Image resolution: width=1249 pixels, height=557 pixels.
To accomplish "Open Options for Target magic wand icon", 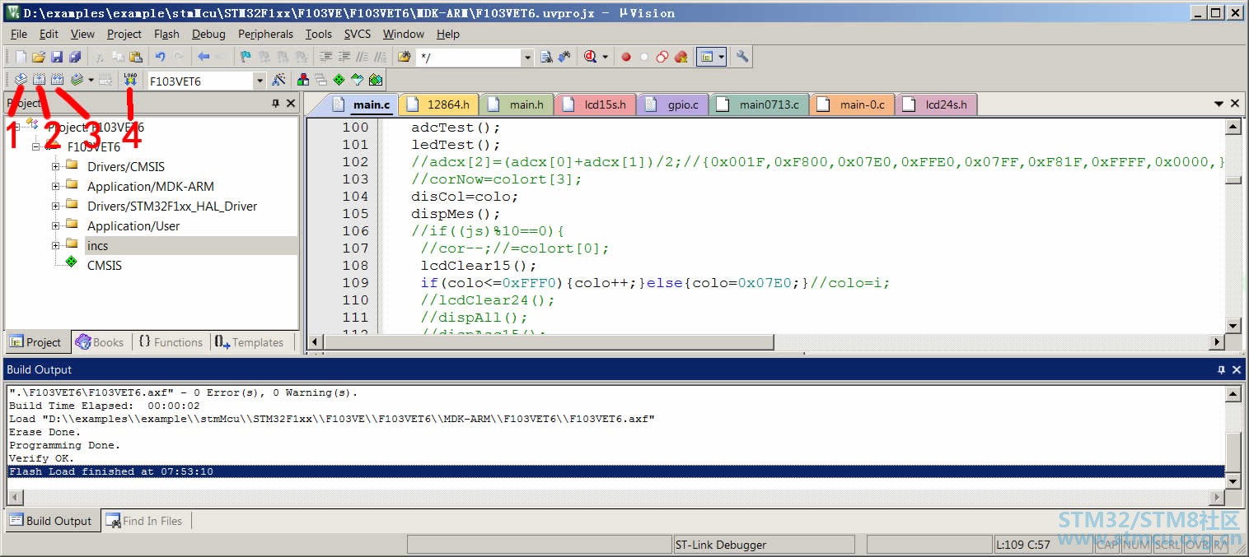I will pyautogui.click(x=279, y=80).
